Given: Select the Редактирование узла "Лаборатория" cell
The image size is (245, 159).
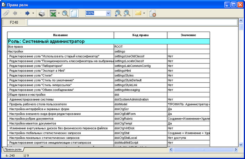Looking at the screenshot, I should pyautogui.click(x=60, y=66).
